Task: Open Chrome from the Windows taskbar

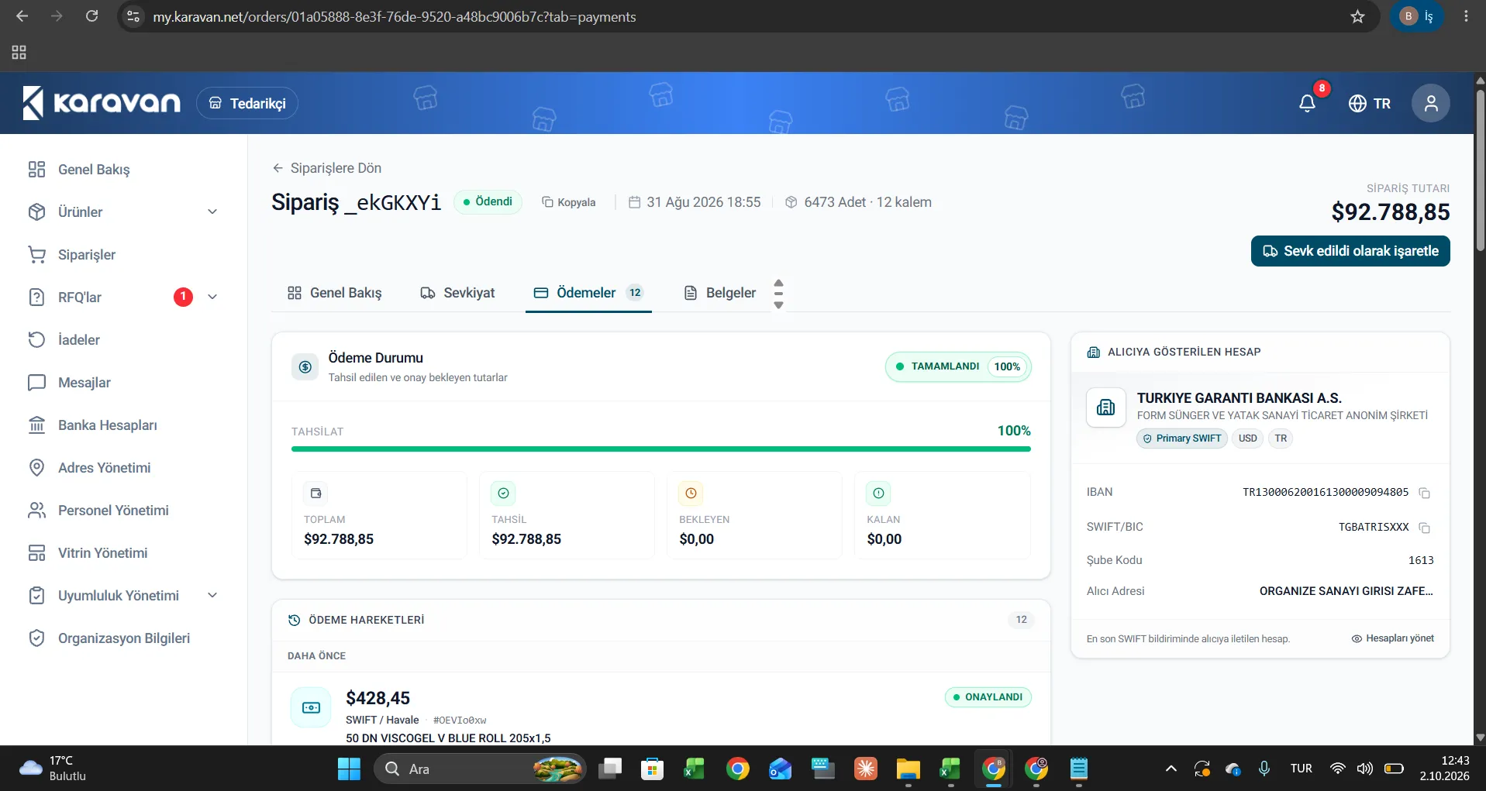Action: click(737, 769)
